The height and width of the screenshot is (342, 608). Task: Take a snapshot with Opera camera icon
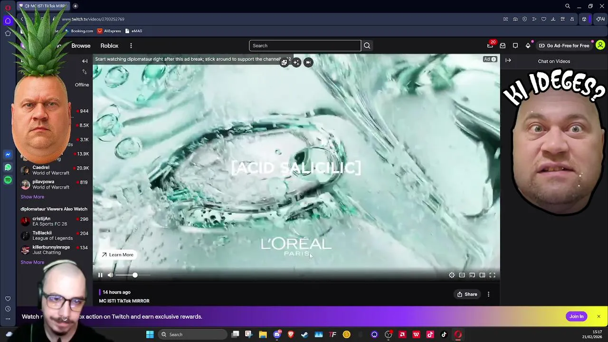coord(515,19)
